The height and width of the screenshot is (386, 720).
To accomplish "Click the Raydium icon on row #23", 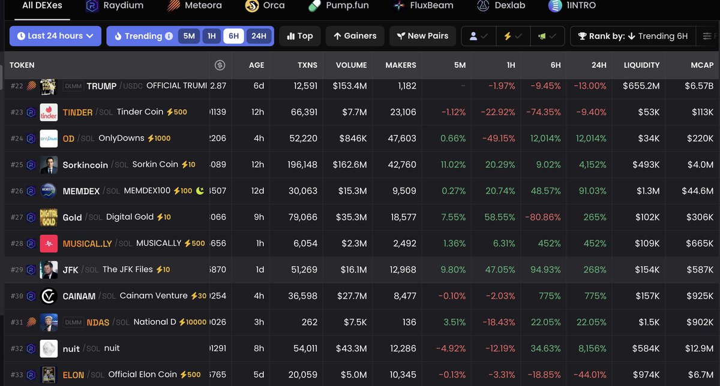I will tap(31, 112).
